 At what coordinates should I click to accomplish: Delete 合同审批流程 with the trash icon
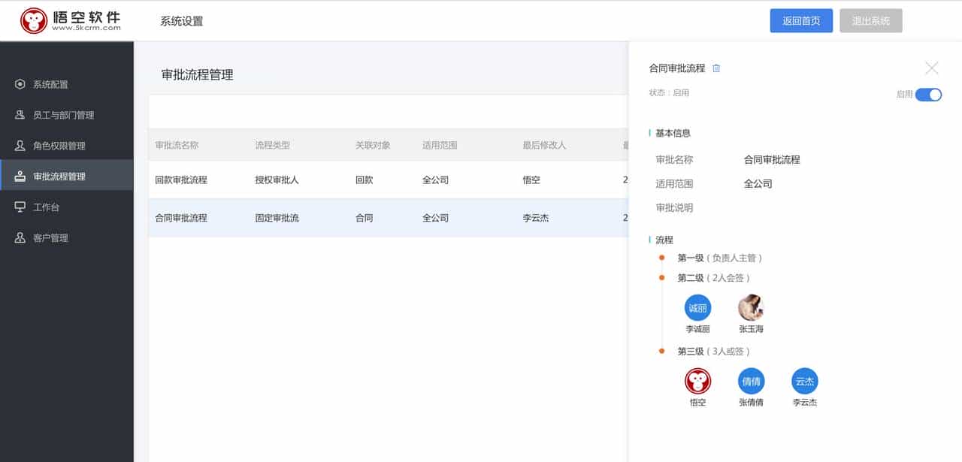(x=715, y=68)
